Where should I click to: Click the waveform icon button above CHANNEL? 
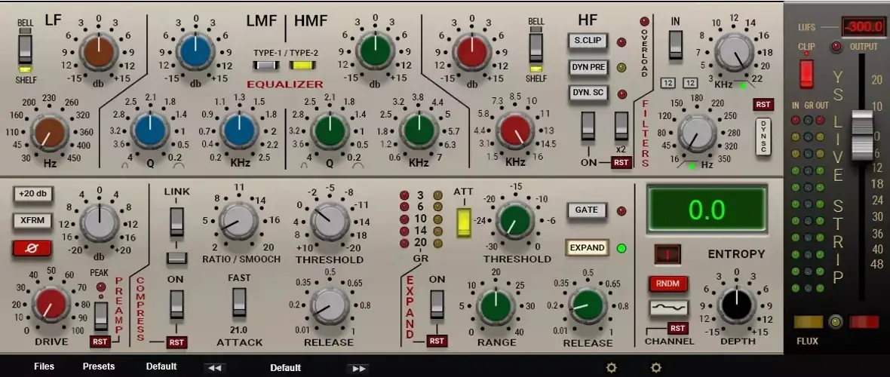click(x=669, y=308)
